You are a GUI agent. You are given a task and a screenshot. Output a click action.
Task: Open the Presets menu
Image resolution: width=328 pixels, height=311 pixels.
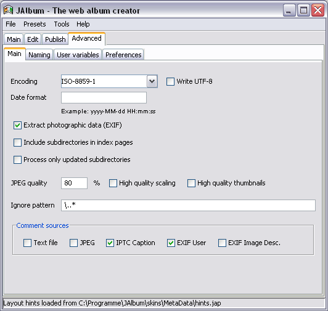(35, 24)
